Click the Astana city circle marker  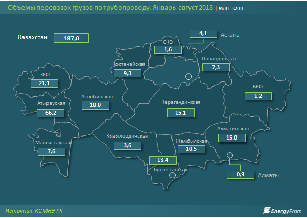(x=188, y=76)
